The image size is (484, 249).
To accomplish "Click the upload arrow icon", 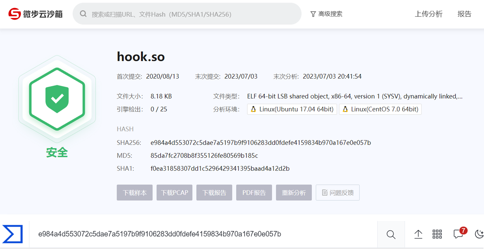I will point(418,234).
